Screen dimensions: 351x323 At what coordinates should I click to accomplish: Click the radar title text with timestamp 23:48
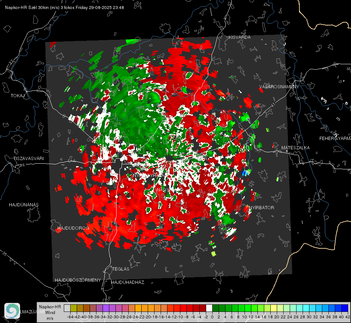[x=65, y=8]
